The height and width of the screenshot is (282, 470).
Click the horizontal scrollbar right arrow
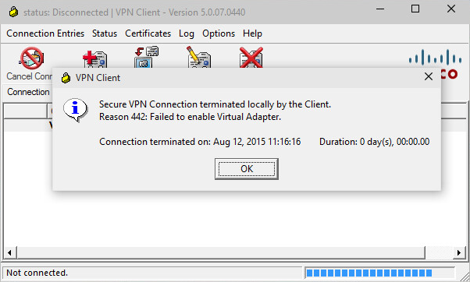point(459,252)
